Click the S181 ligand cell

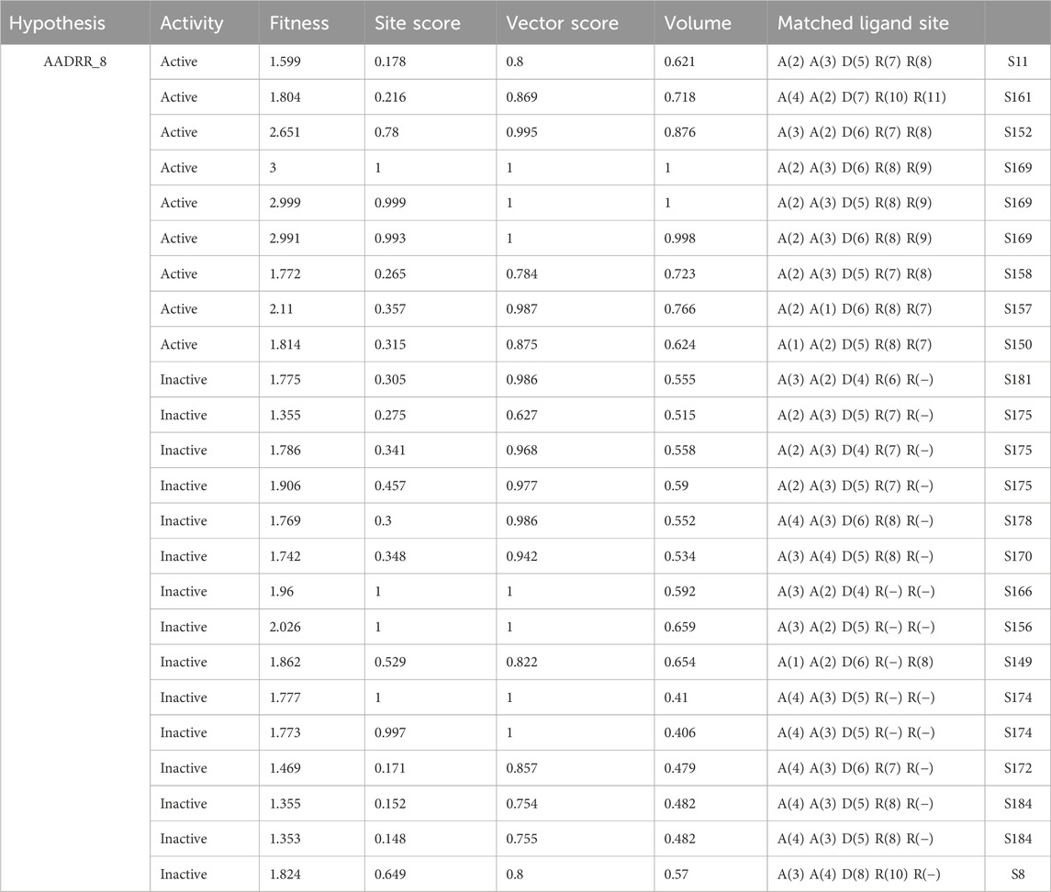pos(1018,380)
